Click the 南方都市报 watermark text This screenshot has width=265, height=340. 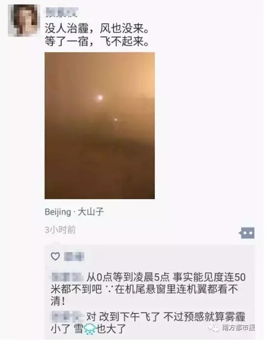(239, 328)
